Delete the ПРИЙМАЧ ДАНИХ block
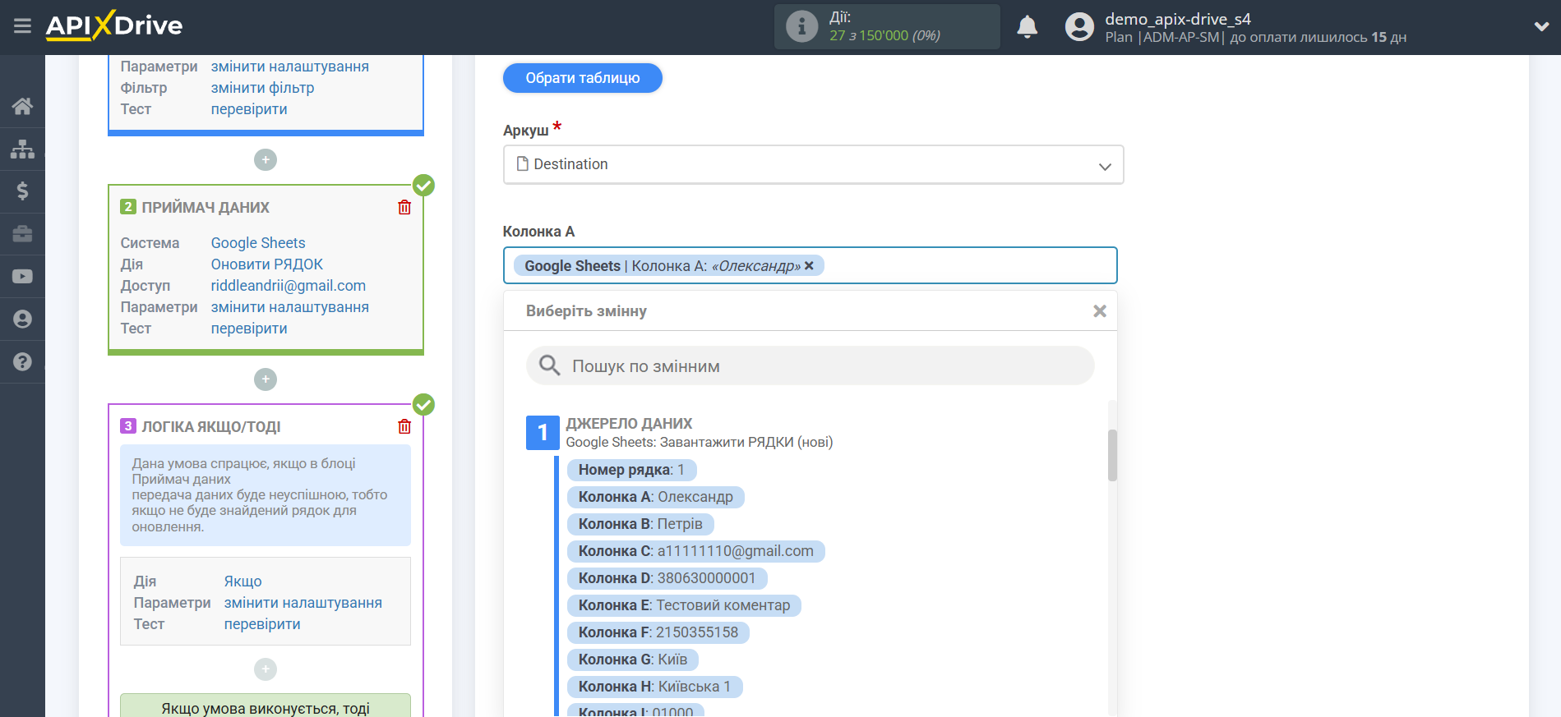 [404, 207]
